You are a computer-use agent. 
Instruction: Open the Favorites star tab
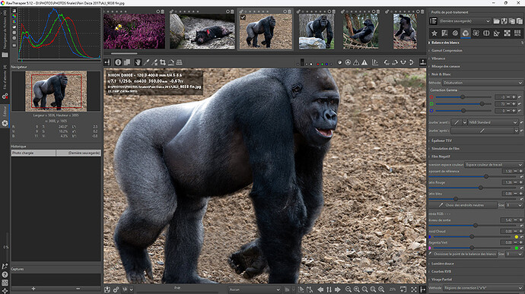pos(434,33)
